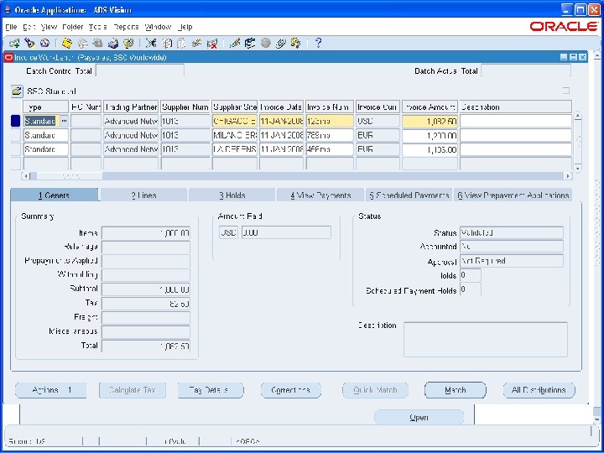Click the Delete Record red X icon
This screenshot has height=453, width=604.
click(x=212, y=43)
